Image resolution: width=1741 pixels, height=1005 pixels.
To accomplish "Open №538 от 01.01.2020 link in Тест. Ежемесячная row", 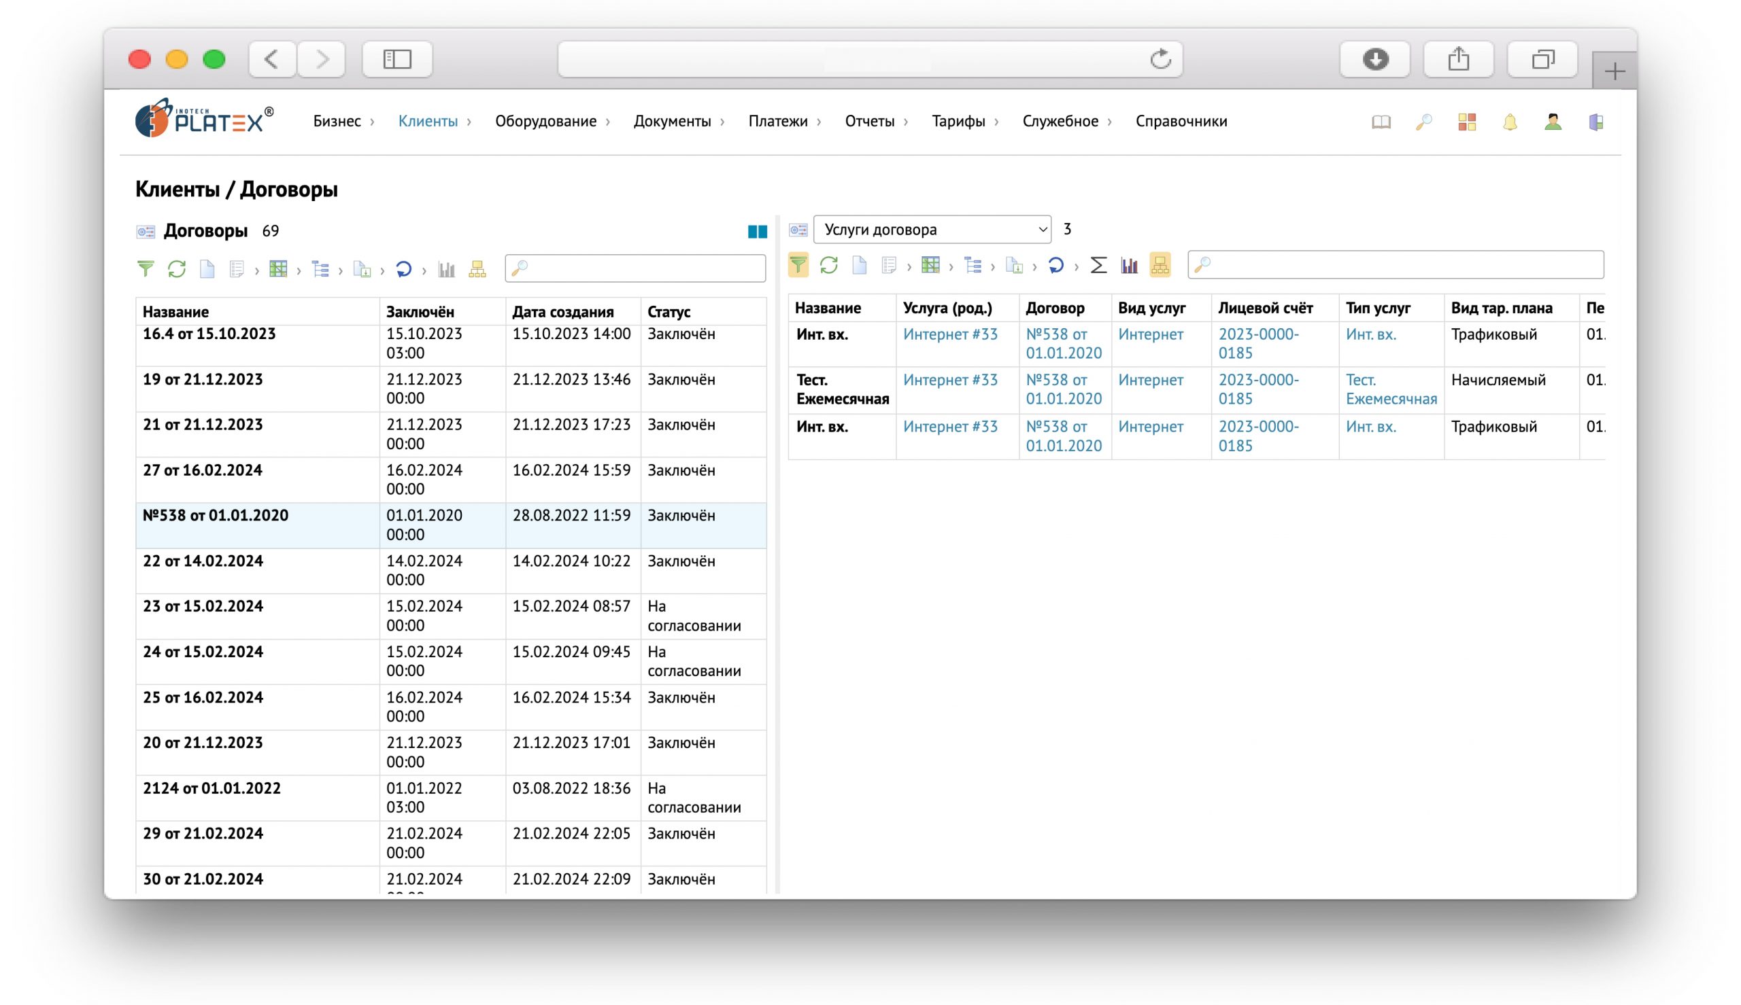I will 1064,389.
